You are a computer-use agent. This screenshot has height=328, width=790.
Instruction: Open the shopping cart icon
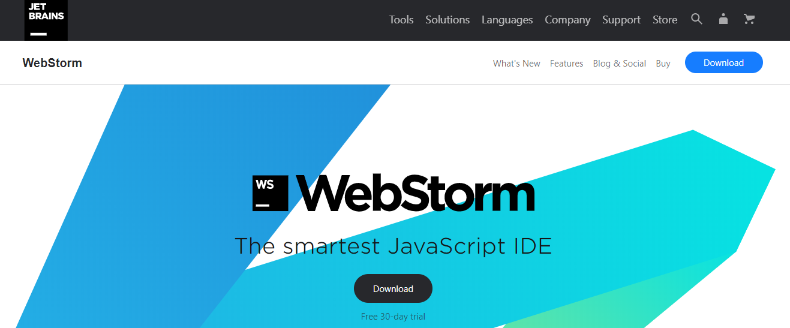(749, 19)
